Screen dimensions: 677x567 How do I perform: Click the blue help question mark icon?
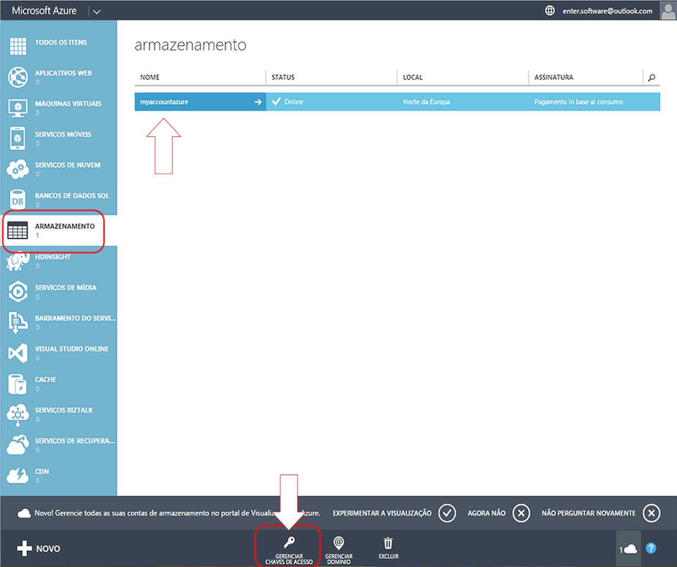click(651, 548)
